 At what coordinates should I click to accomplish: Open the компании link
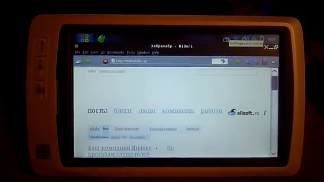[x=178, y=111]
